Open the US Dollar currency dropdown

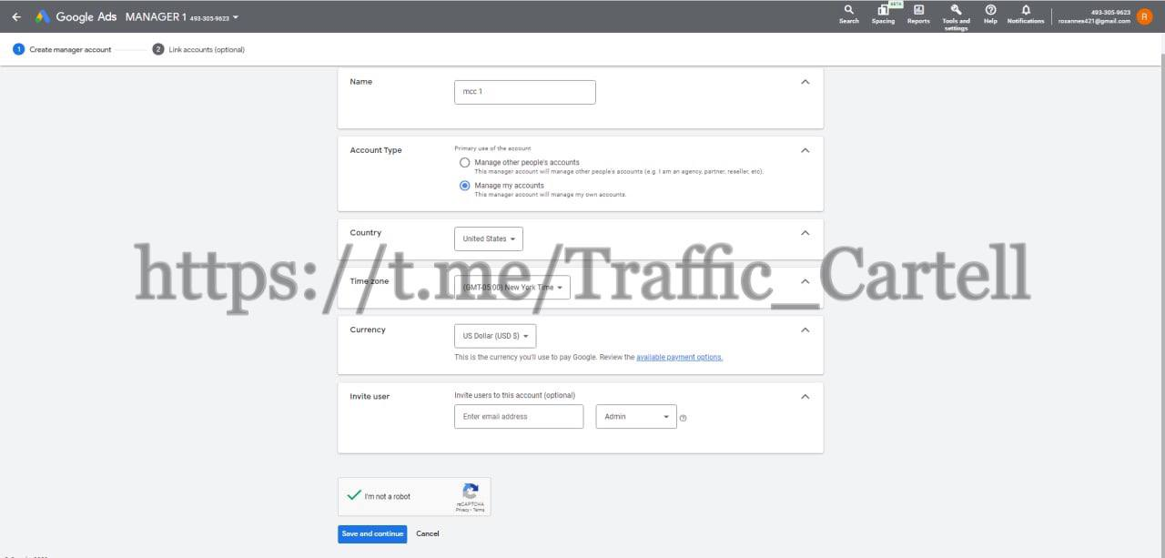(495, 336)
